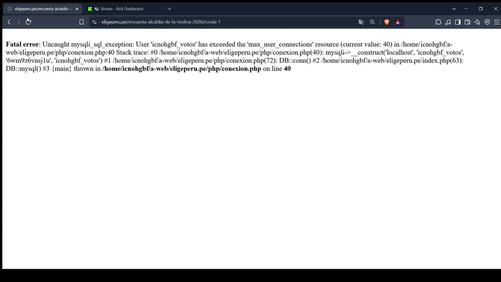Click the bold line number '40'
This screenshot has height=282, width=501.
(287, 69)
